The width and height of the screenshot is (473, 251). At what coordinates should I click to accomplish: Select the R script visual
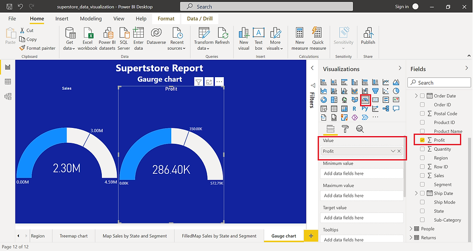click(354, 109)
